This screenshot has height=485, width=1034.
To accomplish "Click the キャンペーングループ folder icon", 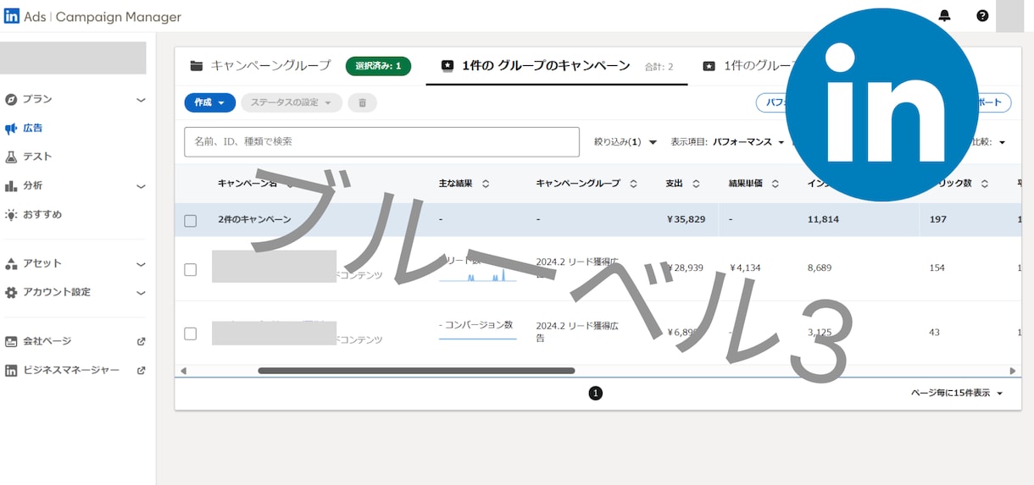I will pos(197,66).
